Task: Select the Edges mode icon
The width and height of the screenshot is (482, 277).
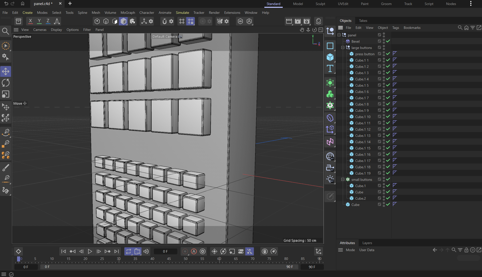Action: coord(106,21)
